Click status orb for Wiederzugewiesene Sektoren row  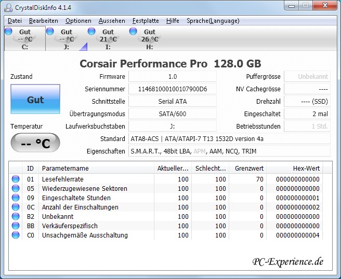16,189
